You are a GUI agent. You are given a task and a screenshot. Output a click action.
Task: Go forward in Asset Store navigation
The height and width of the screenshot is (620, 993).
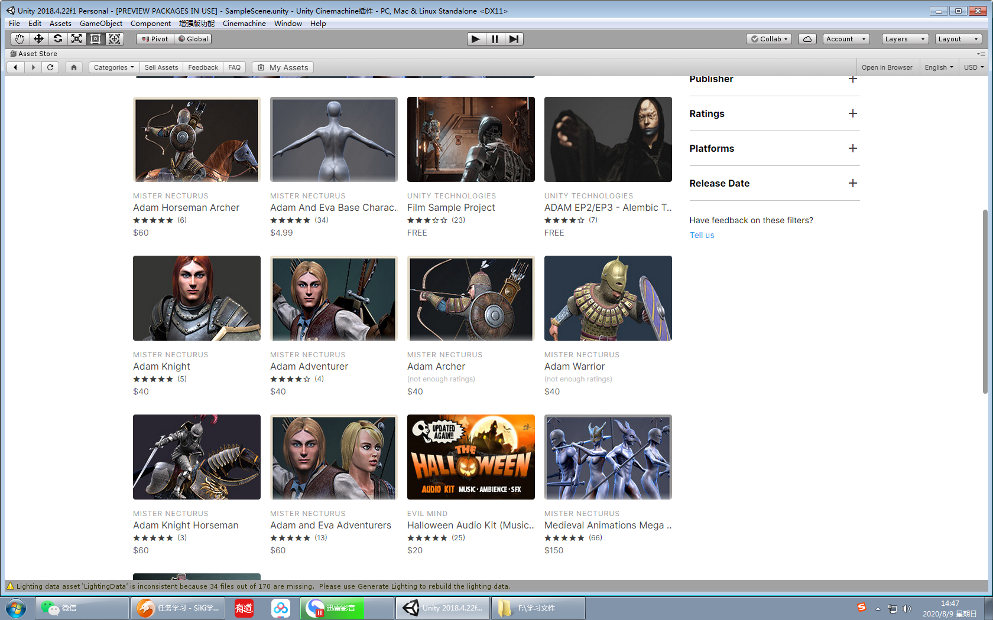(33, 67)
